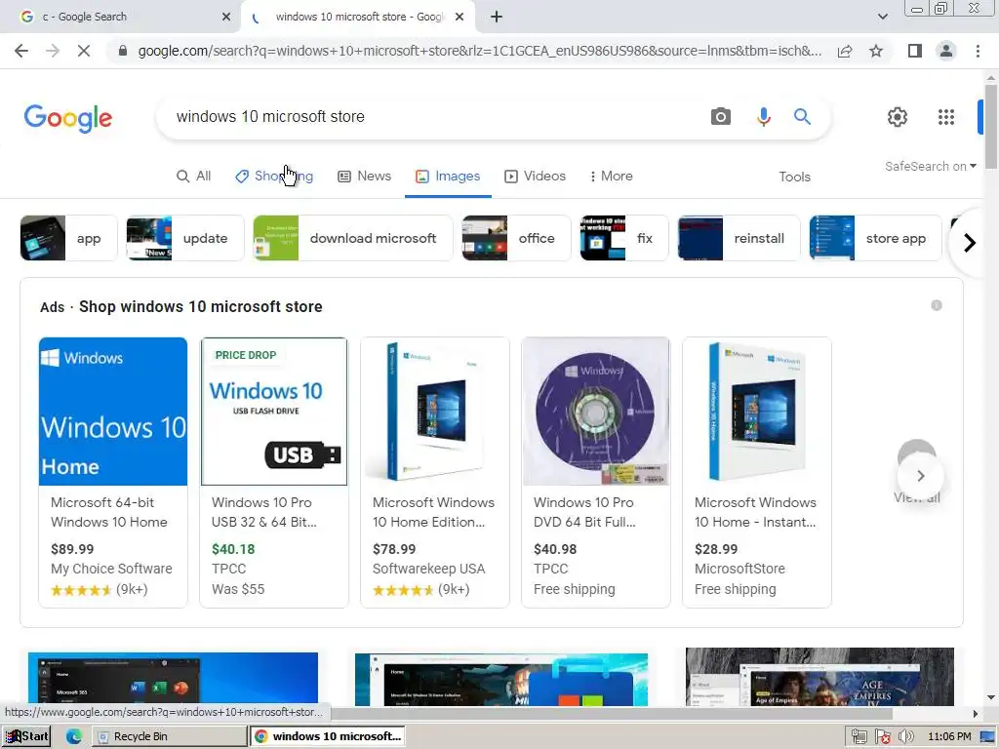Go back using the browser back arrow

point(21,51)
